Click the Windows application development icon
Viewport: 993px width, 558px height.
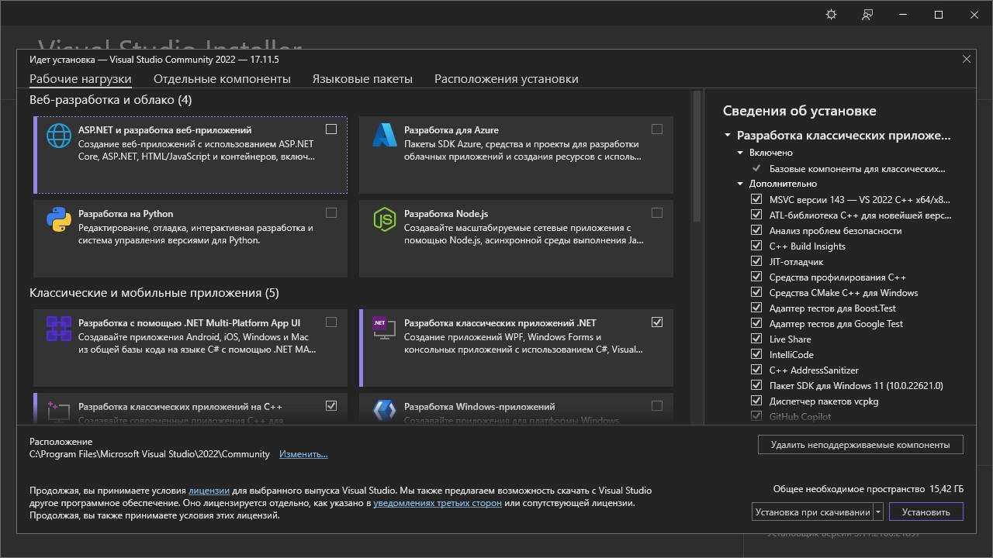[x=385, y=411]
